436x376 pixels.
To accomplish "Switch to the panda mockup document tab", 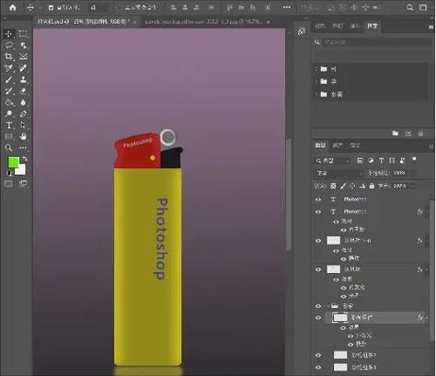I will (x=203, y=22).
